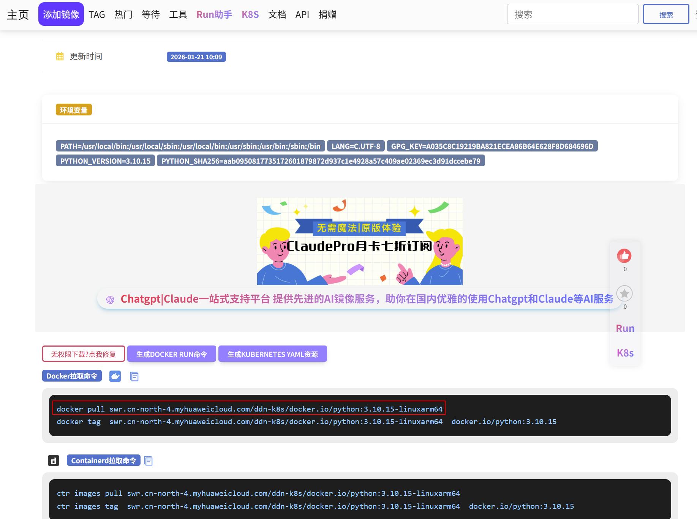Focus the 搜索 input field
The height and width of the screenshot is (519, 697).
point(572,14)
